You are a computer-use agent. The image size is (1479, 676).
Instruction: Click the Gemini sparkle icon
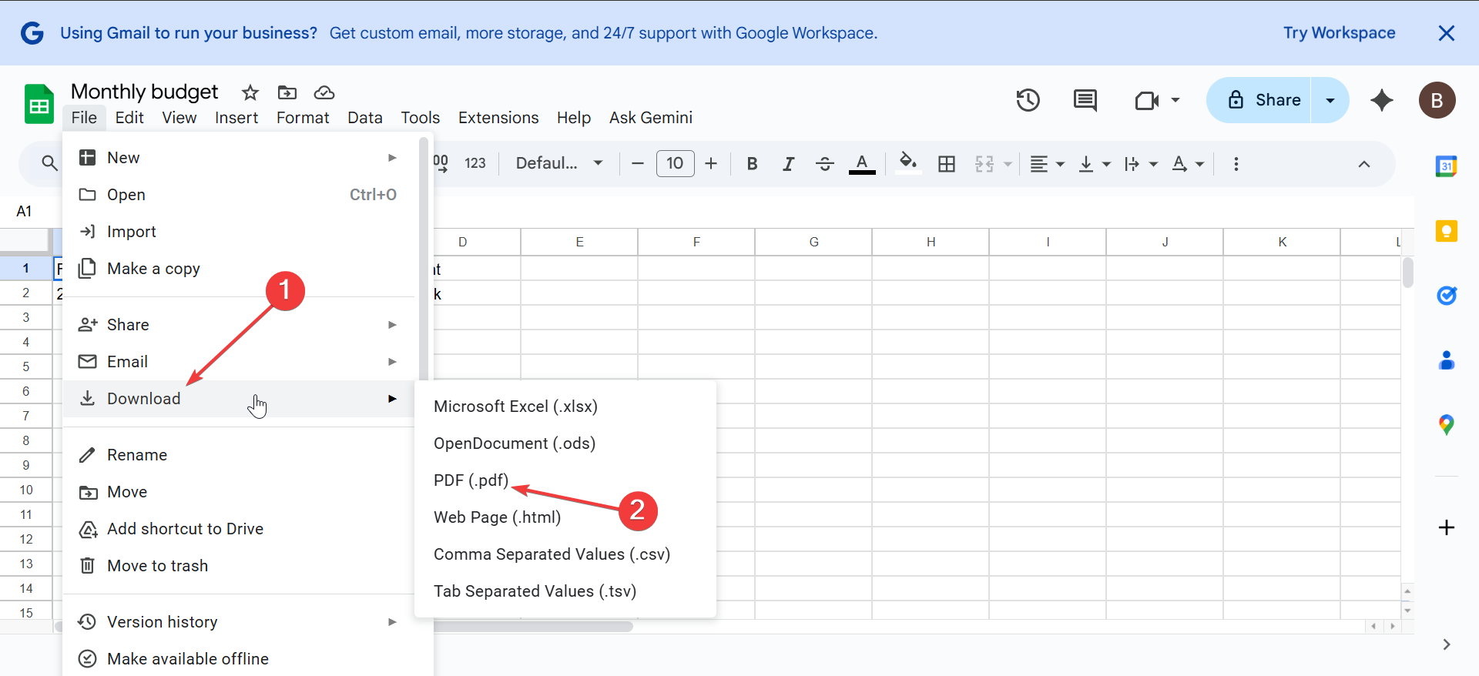[1381, 100]
